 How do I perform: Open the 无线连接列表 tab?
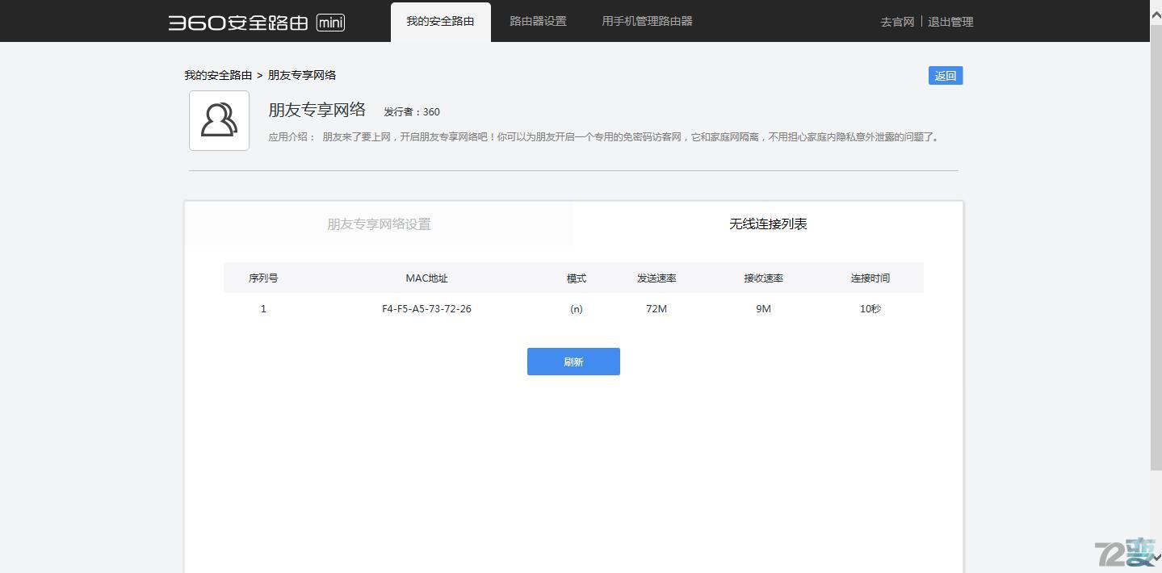tap(768, 224)
